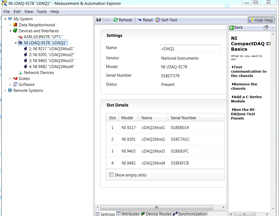Click the chassis serial number 01BD7379
280x216 pixels.
pos(170,76)
